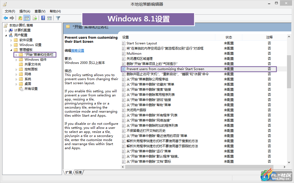Expand the "开始"菜单和任务栏 tree node
This screenshot has width=294, height=183.
click(x=16, y=55)
